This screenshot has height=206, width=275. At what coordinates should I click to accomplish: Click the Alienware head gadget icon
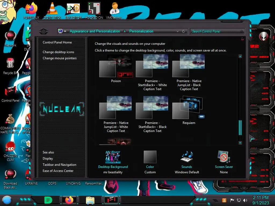[264, 36]
